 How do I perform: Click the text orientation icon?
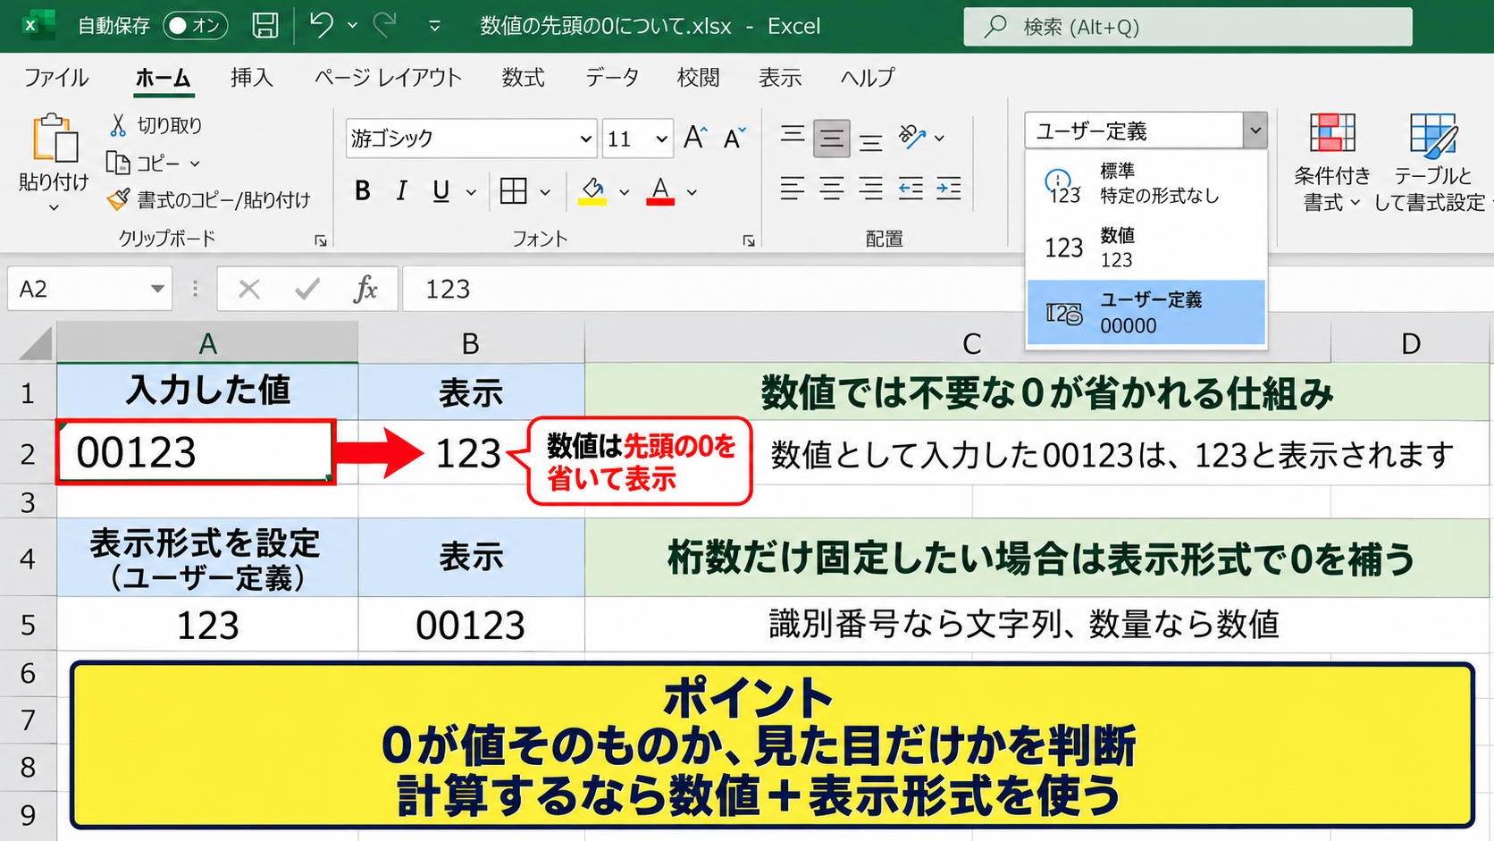click(x=911, y=137)
